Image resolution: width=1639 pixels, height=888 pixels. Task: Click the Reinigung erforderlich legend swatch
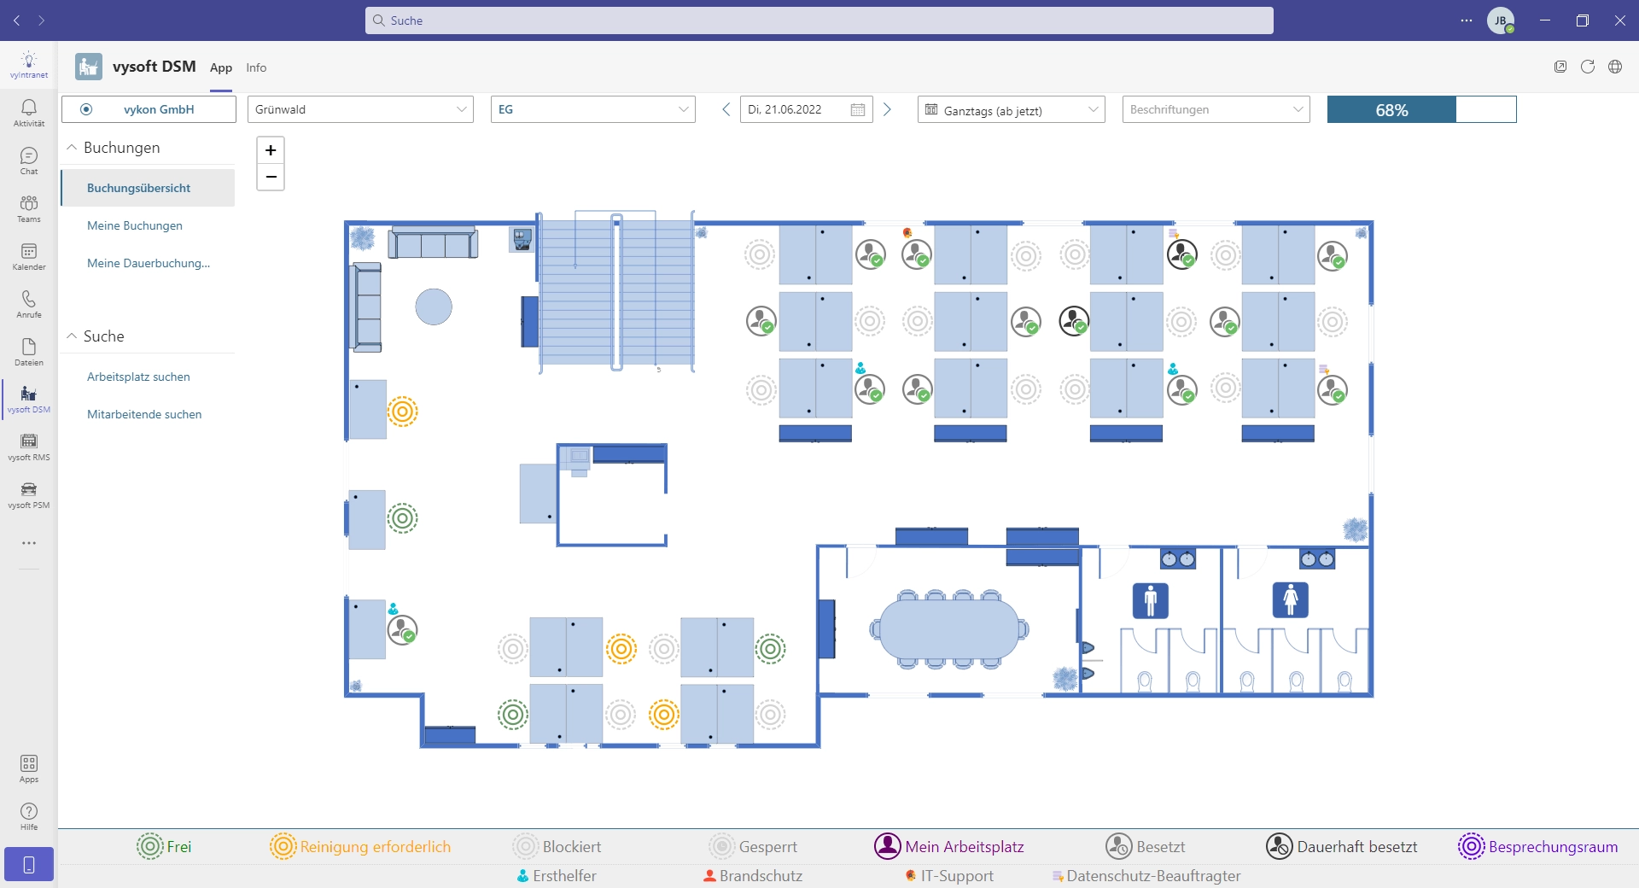(283, 846)
